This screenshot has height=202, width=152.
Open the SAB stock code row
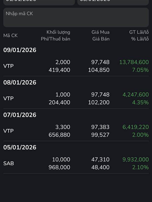click(x=9, y=163)
